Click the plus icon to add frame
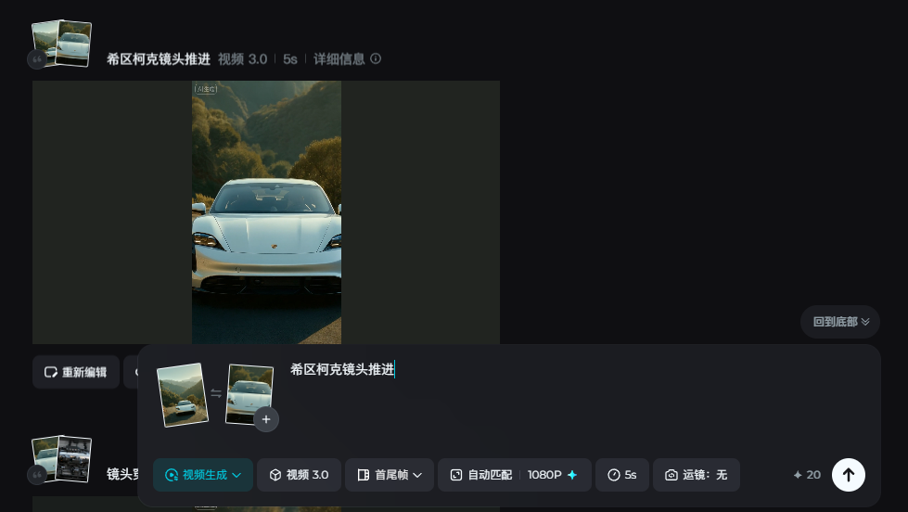Image resolution: width=908 pixels, height=512 pixels. (x=266, y=419)
